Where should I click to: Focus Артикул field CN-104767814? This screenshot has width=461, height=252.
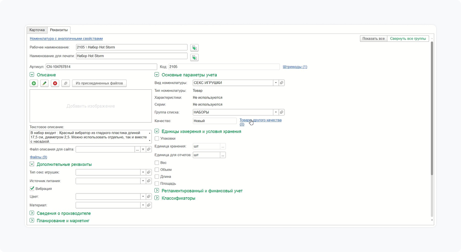click(x=101, y=67)
